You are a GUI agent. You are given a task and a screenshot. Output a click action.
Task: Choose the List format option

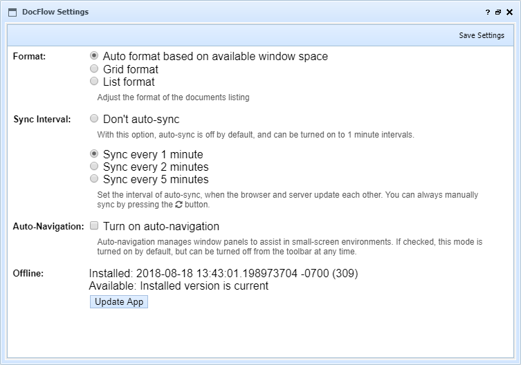click(94, 82)
